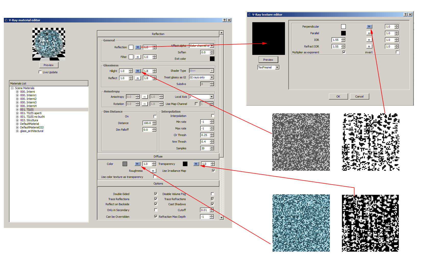Pick the Parallel black color swatch

343,33
